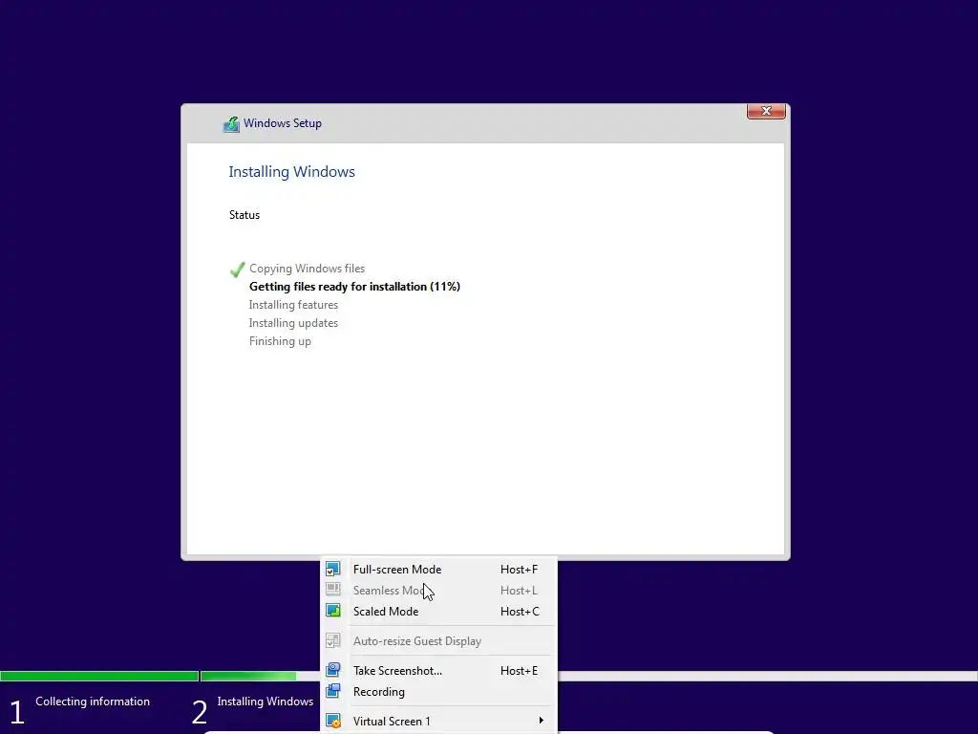This screenshot has width=978, height=734.
Task: Click the 'Installing updates' status line
Action: [x=293, y=323]
